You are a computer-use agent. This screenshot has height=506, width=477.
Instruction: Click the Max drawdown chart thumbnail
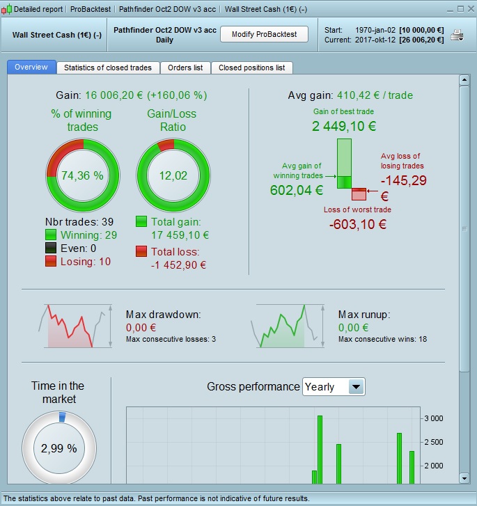click(76, 326)
